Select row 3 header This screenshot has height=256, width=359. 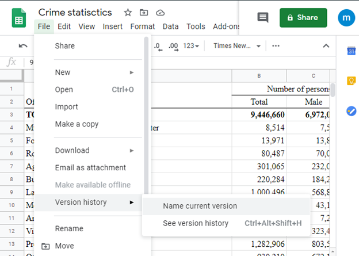point(12,114)
